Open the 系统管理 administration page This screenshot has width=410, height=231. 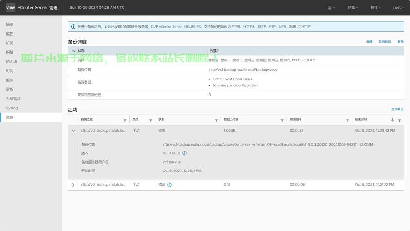point(13,99)
